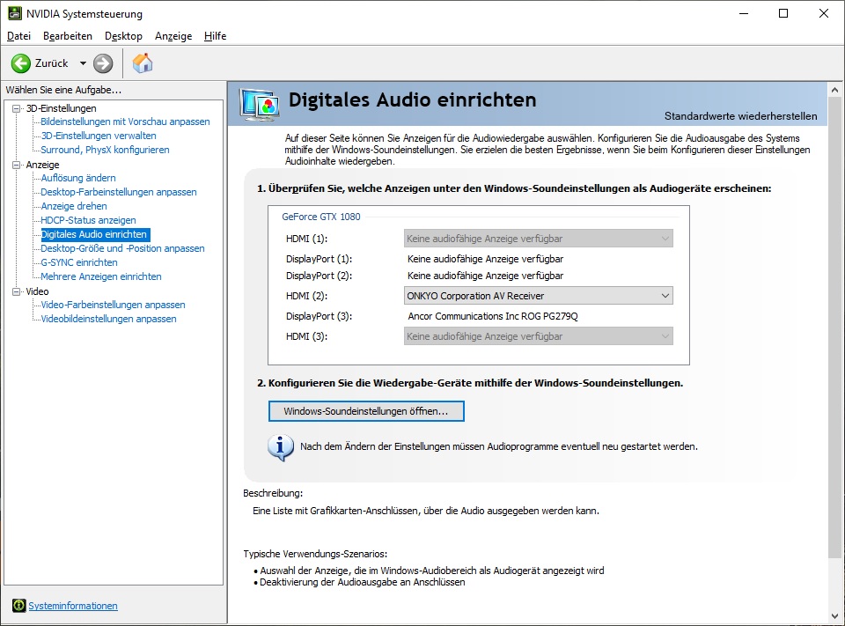Click the Systeminformationen icon at bottom left
Screen dimensions: 845x626
(20, 606)
